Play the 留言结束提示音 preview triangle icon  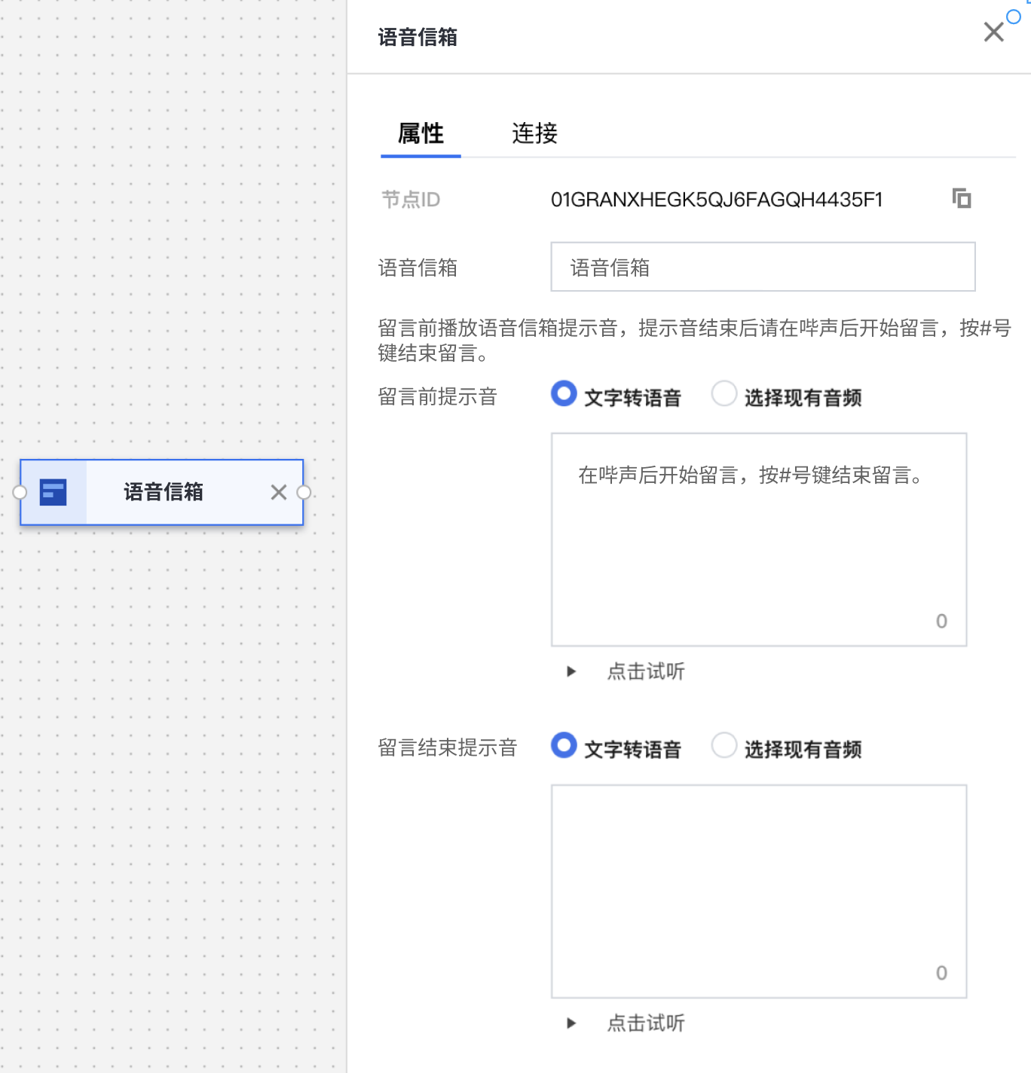(571, 1023)
